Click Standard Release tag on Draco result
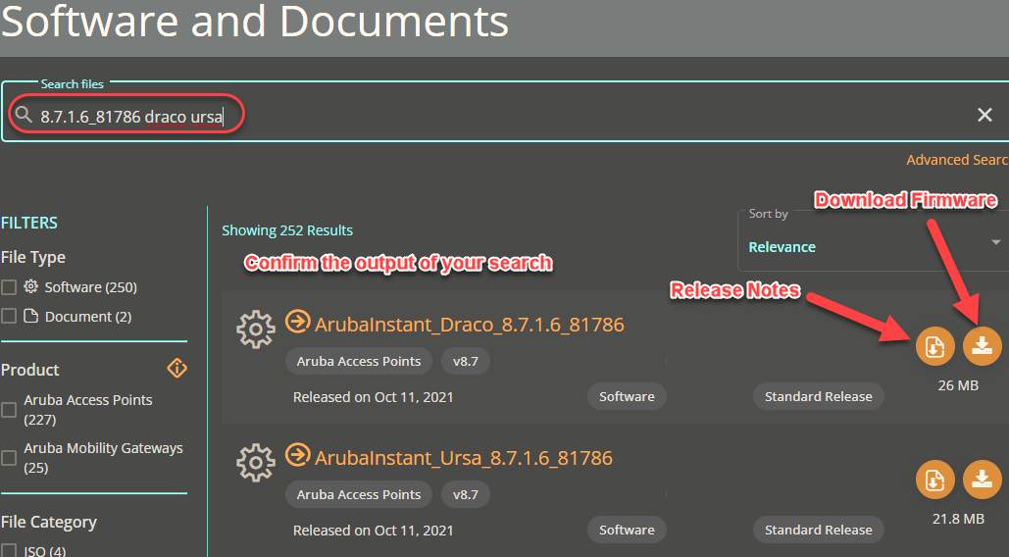The image size is (1009, 557). (819, 397)
